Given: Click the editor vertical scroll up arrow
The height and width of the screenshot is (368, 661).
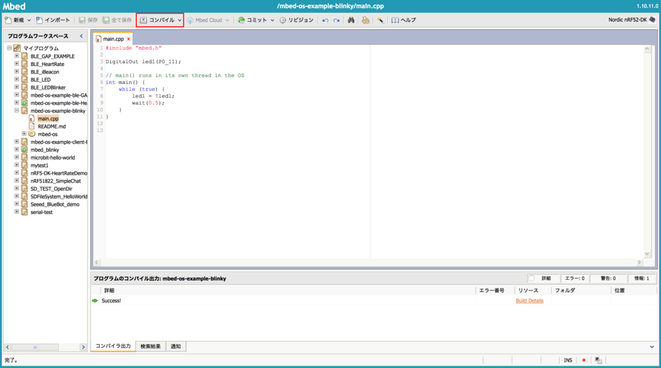Looking at the screenshot, I should [647, 49].
